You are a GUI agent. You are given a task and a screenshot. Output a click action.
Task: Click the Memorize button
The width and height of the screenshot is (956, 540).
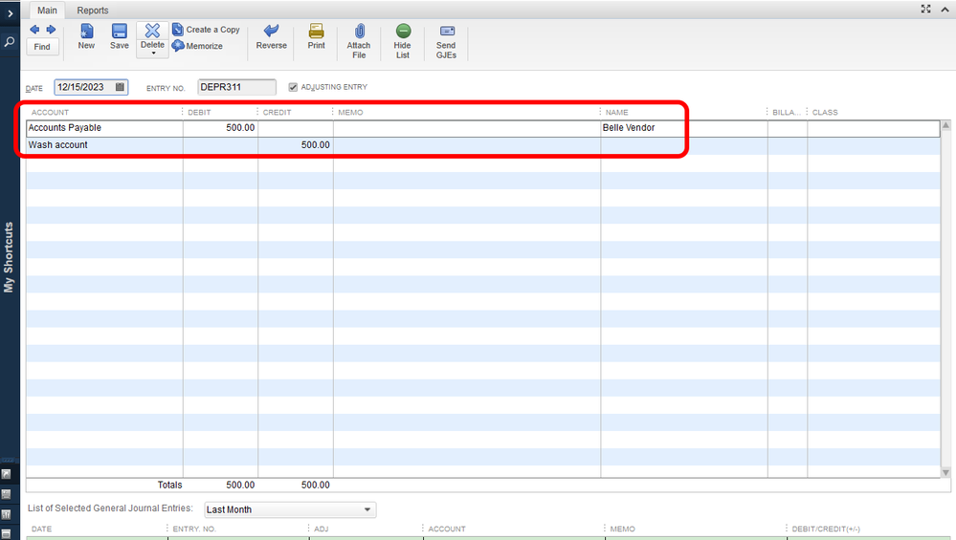(198, 46)
